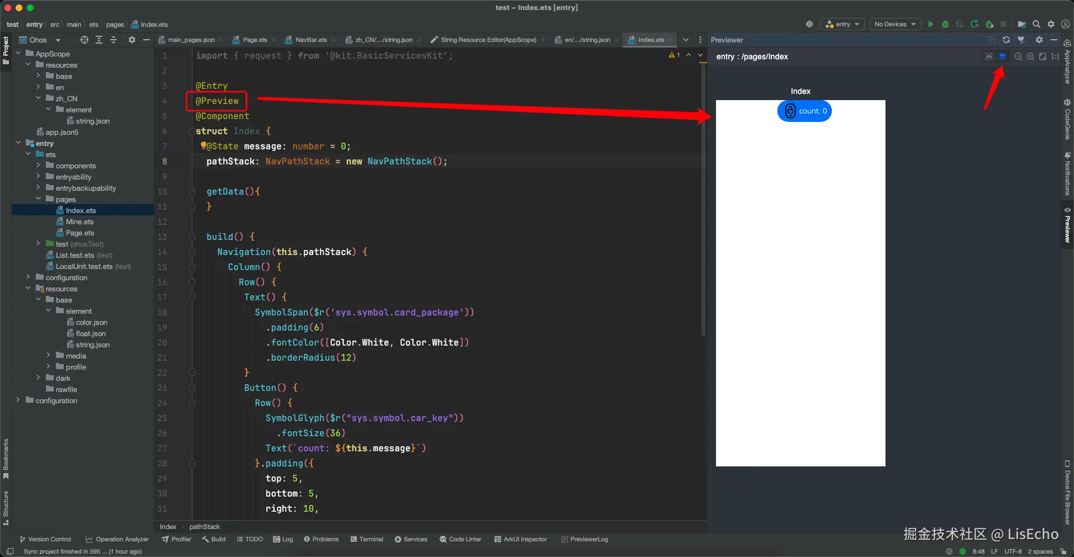Show hidden editor tabs dropdown arrow
The height and width of the screenshot is (557, 1074).
(686, 40)
